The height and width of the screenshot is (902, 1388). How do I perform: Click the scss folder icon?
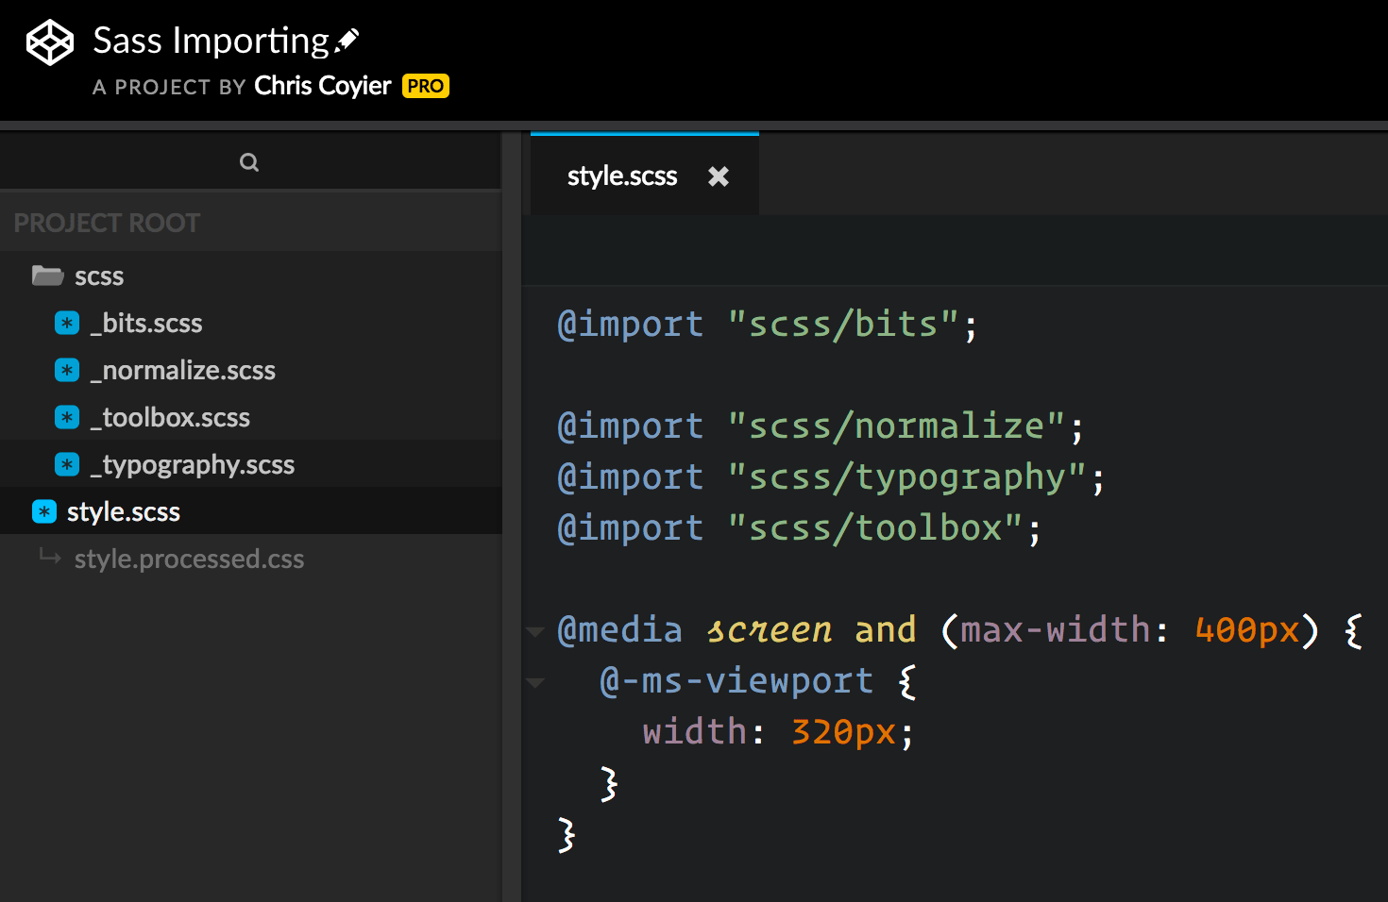tap(45, 275)
